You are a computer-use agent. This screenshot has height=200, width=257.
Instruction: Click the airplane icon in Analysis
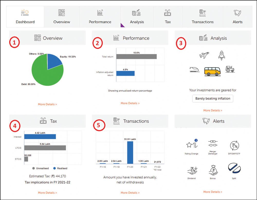[x=204, y=55]
